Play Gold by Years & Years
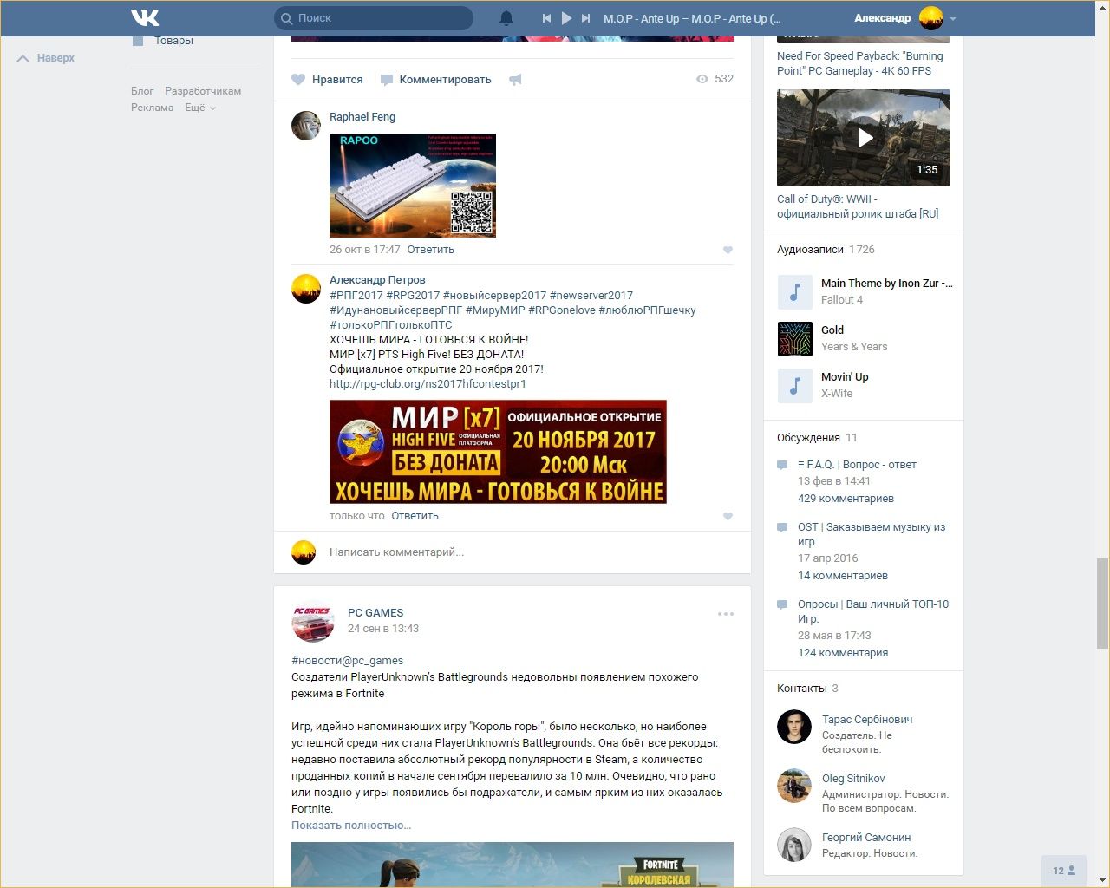Screen dimensions: 1110x888 [x=795, y=339]
